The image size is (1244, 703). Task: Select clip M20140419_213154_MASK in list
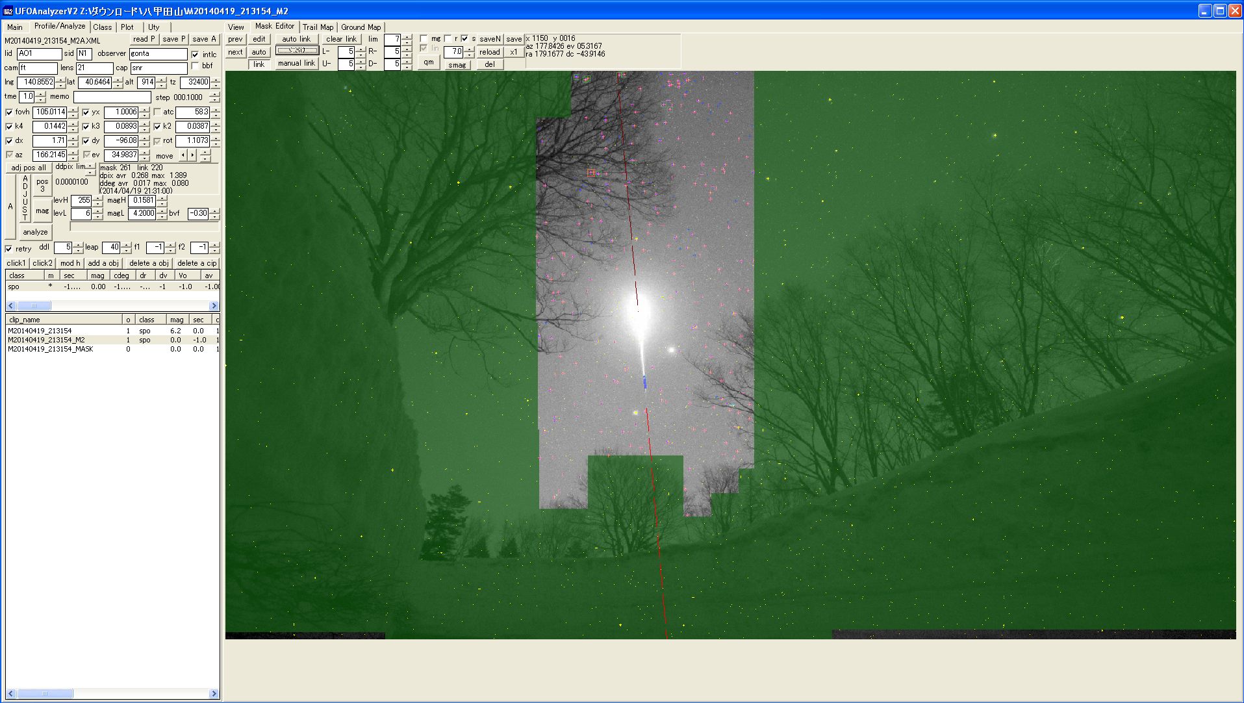[x=51, y=349]
